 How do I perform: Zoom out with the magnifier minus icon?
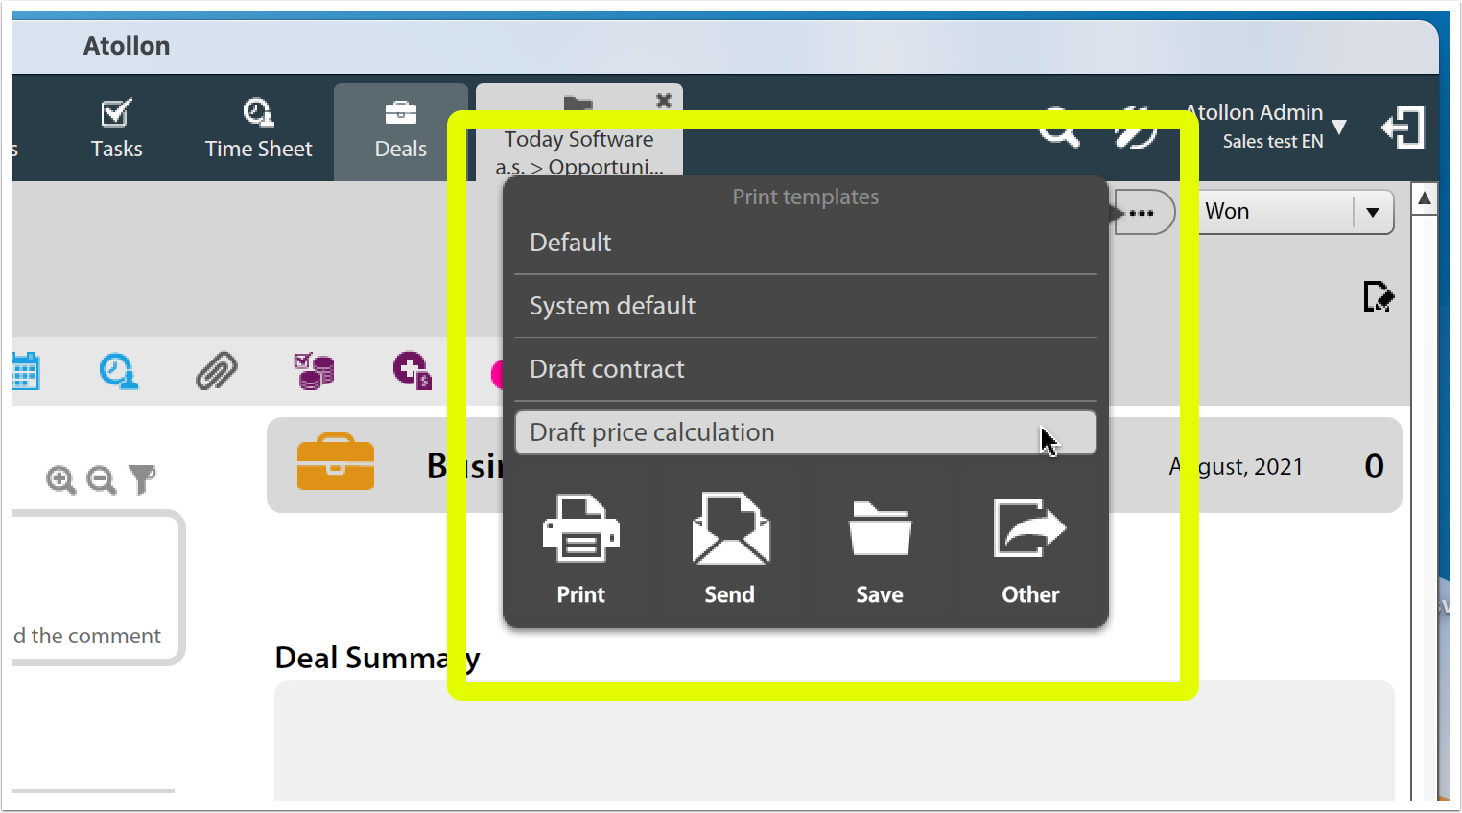point(102,479)
